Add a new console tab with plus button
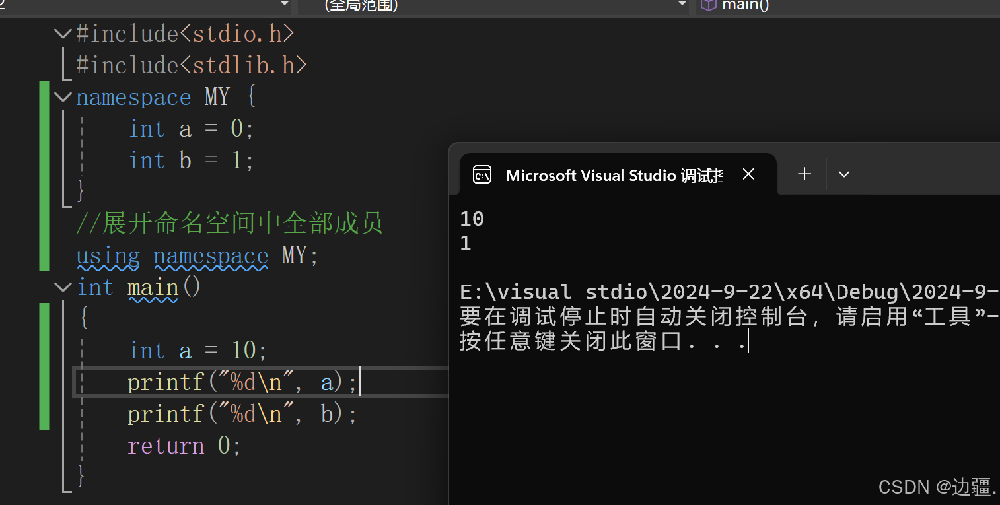This screenshot has width=1000, height=505. [804, 174]
